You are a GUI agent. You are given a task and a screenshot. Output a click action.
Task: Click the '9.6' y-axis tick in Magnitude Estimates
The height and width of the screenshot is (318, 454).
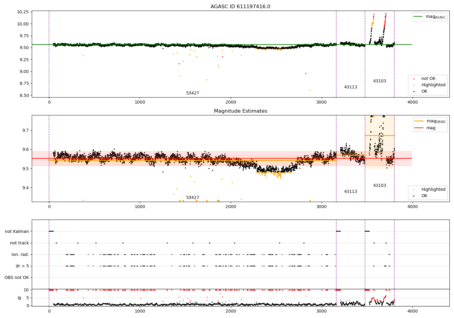click(x=26, y=149)
